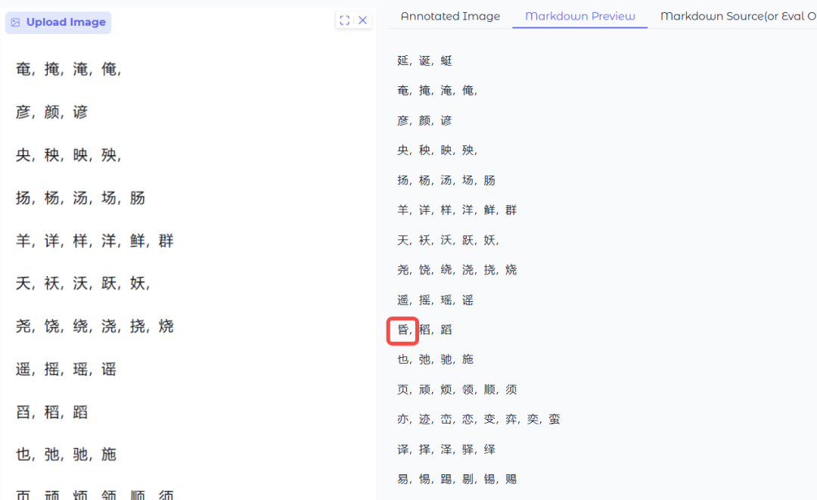Select the '昏, 稻, 蹈' line in Markdown Preview
Image resolution: width=817 pixels, height=500 pixels.
click(x=424, y=330)
